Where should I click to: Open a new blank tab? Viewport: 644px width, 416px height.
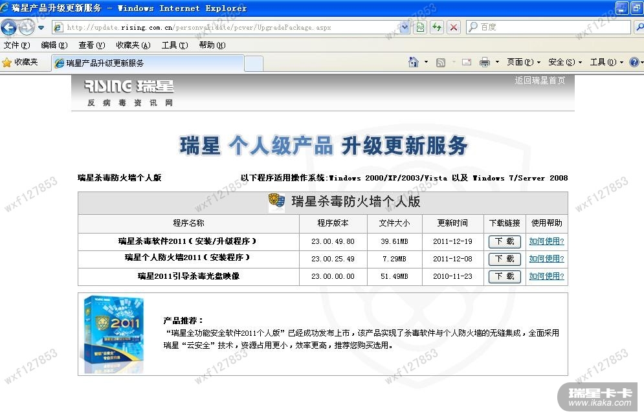(254, 63)
